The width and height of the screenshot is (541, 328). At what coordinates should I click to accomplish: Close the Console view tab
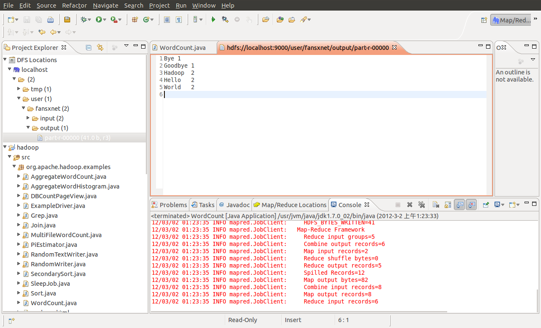367,205
